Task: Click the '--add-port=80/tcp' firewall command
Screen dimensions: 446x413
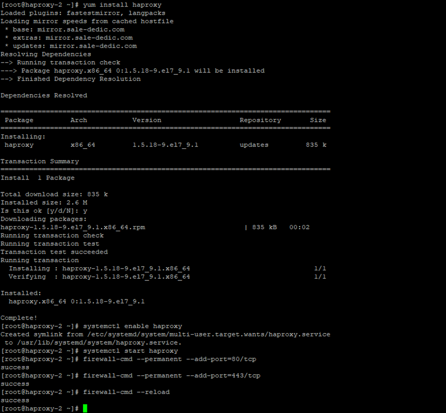Action: click(170, 359)
